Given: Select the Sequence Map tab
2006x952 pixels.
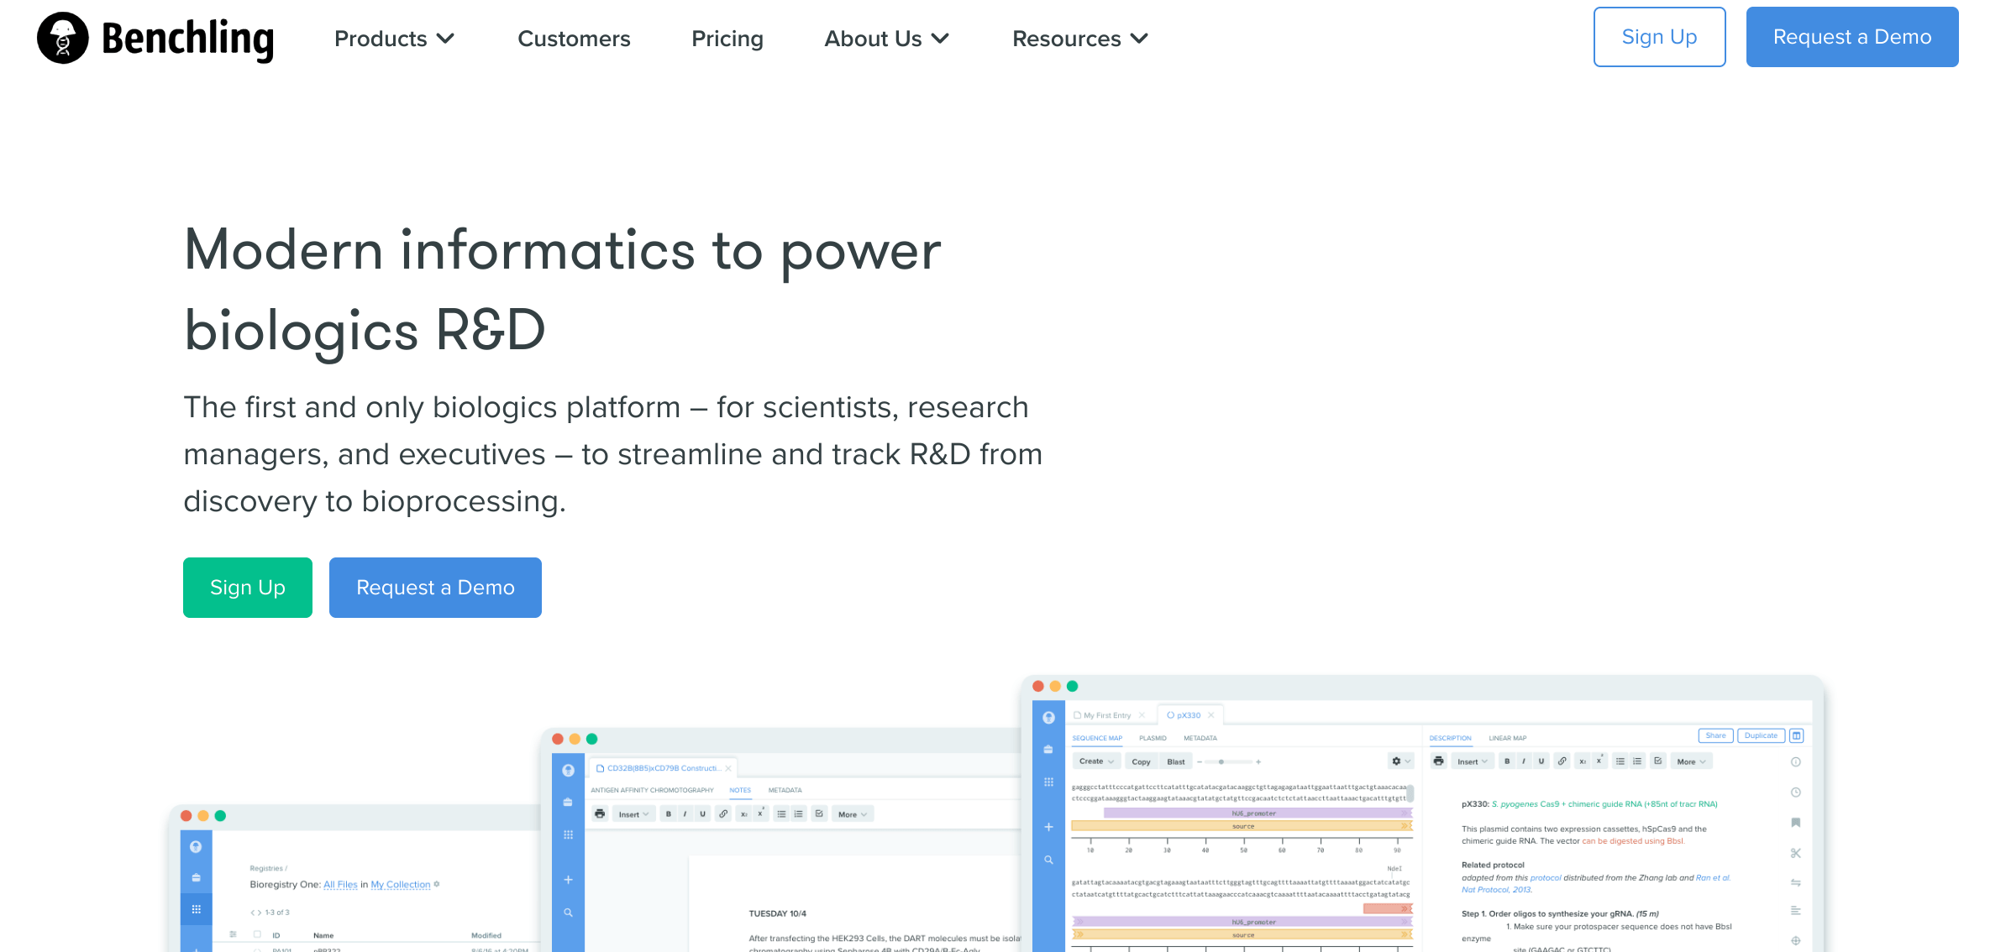Looking at the screenshot, I should (1097, 738).
